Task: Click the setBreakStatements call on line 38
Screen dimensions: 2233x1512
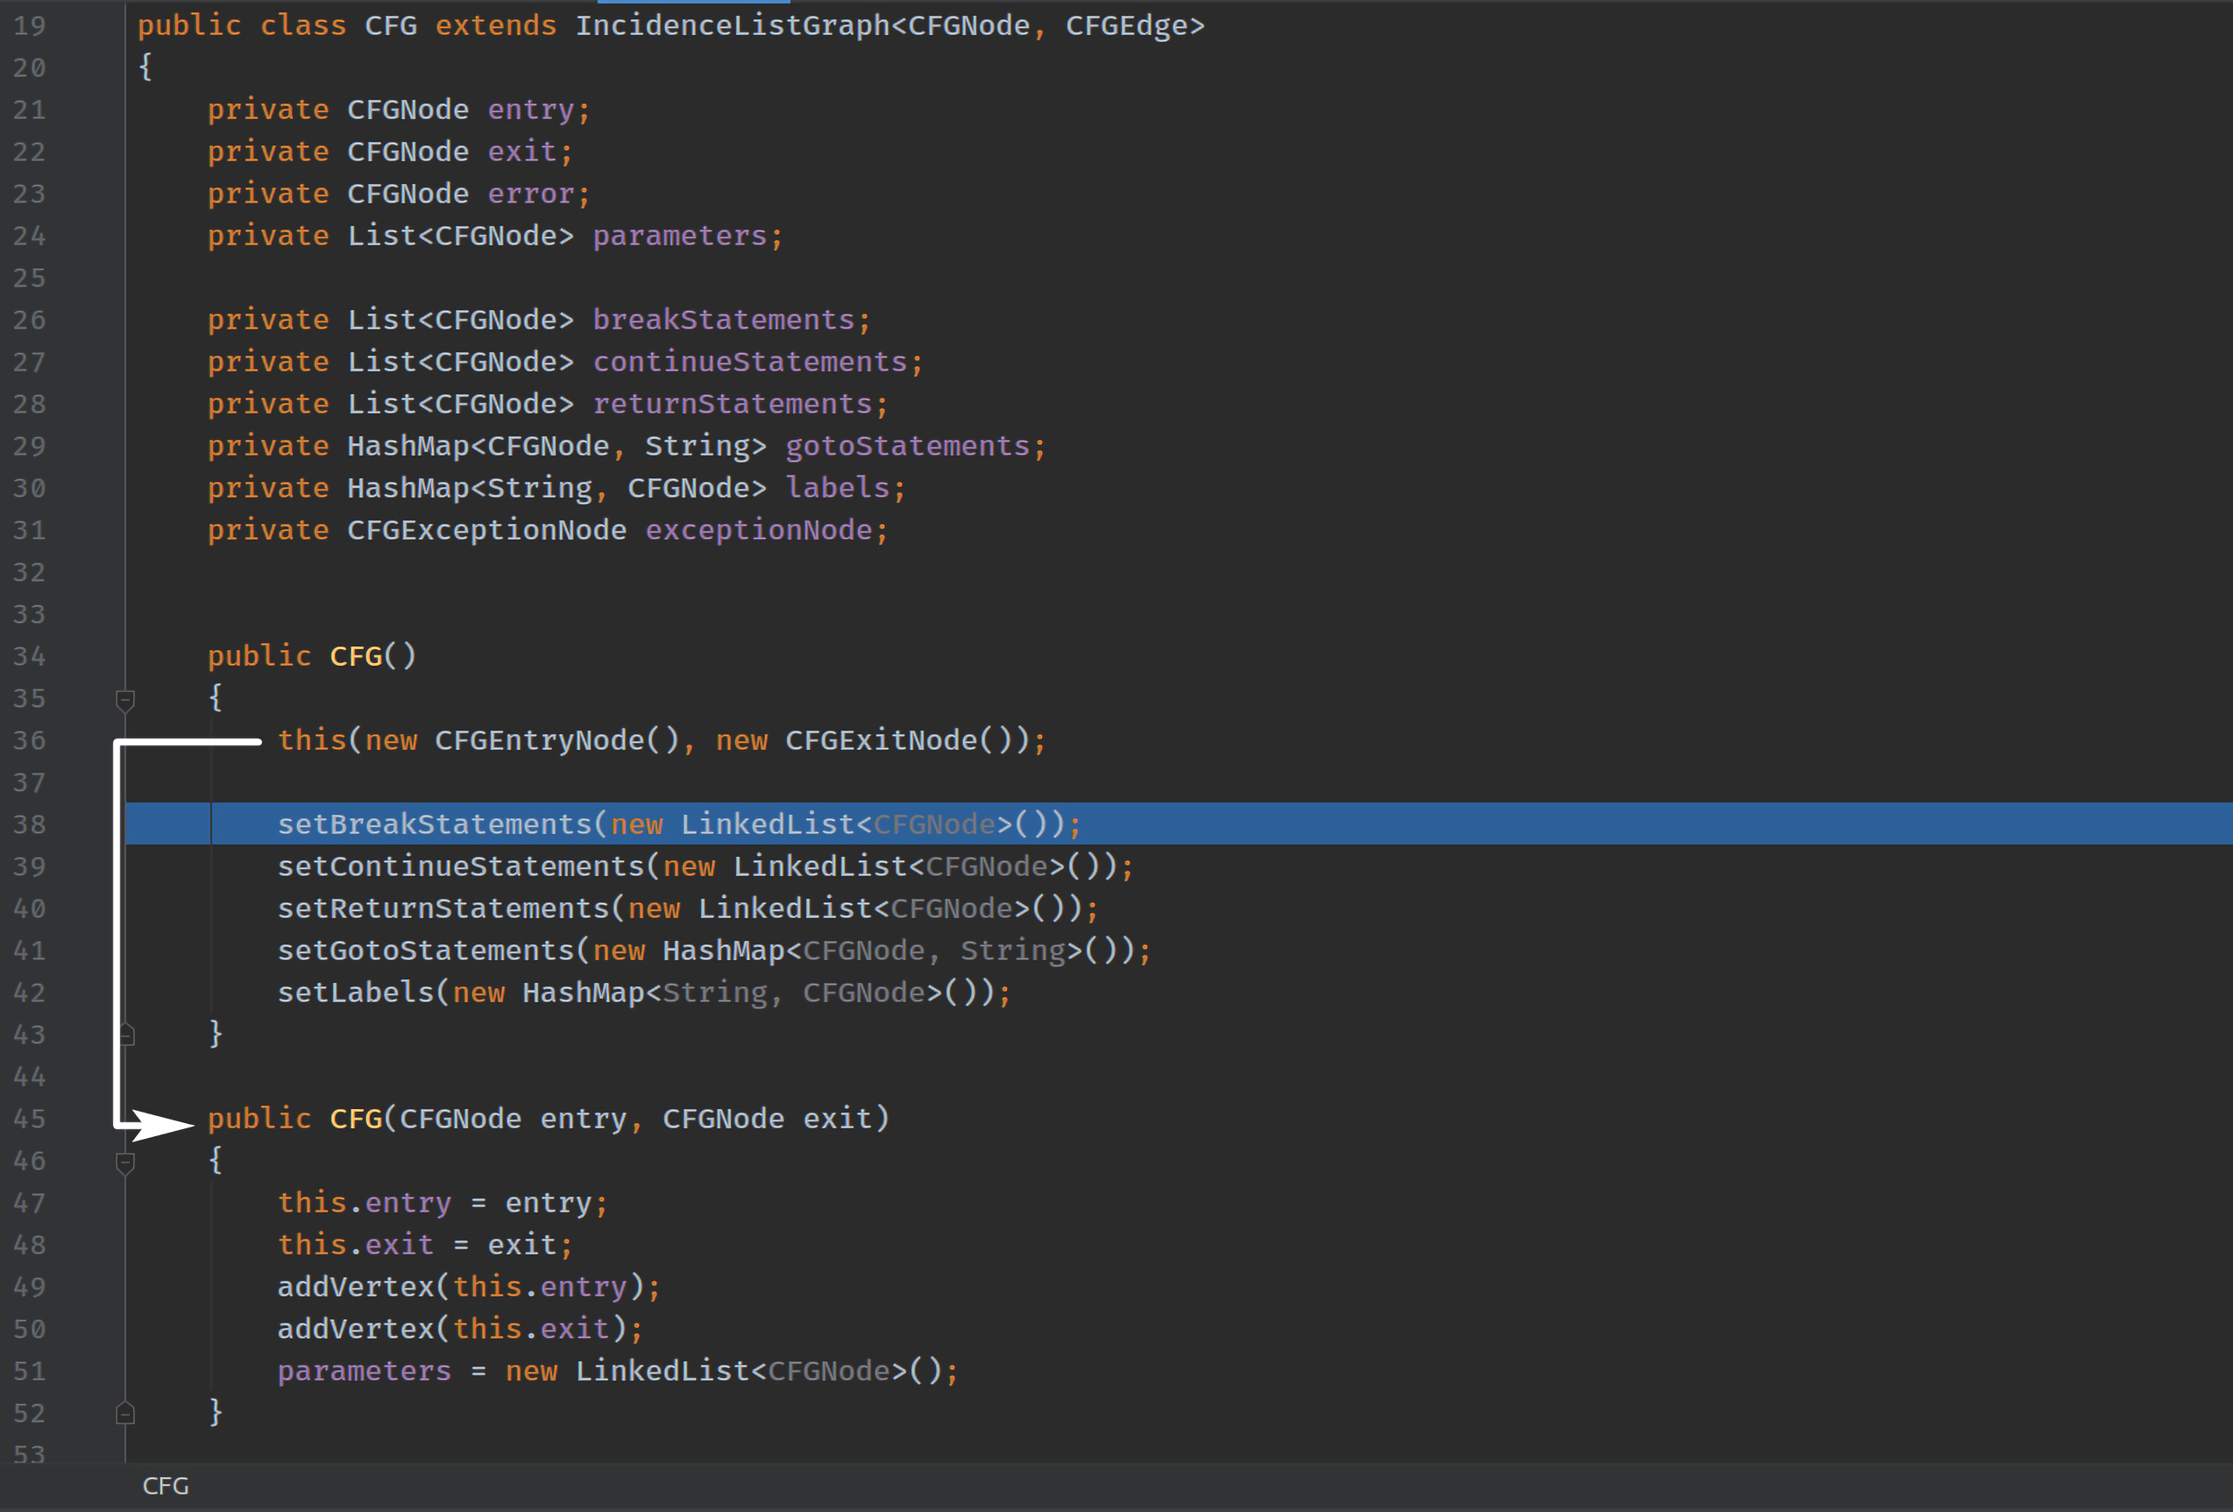Action: pos(435,824)
